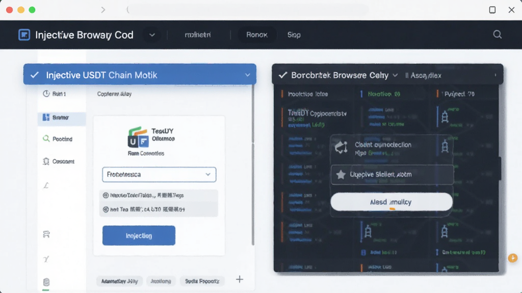
Task: Select the Spdia Fopooty bottom tab
Action: click(x=202, y=281)
